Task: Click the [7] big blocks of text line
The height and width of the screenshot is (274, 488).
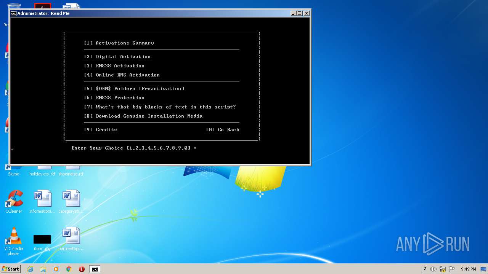Action: point(160,107)
